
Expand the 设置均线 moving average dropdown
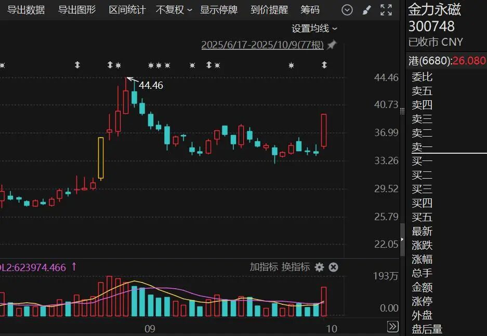[x=314, y=29]
